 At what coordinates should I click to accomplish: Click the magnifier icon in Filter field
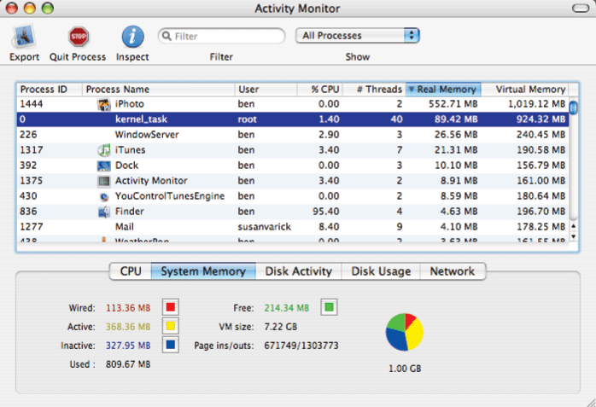167,36
